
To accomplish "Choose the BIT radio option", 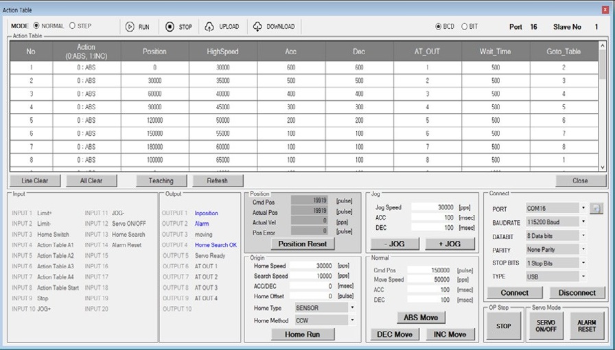I will (464, 27).
